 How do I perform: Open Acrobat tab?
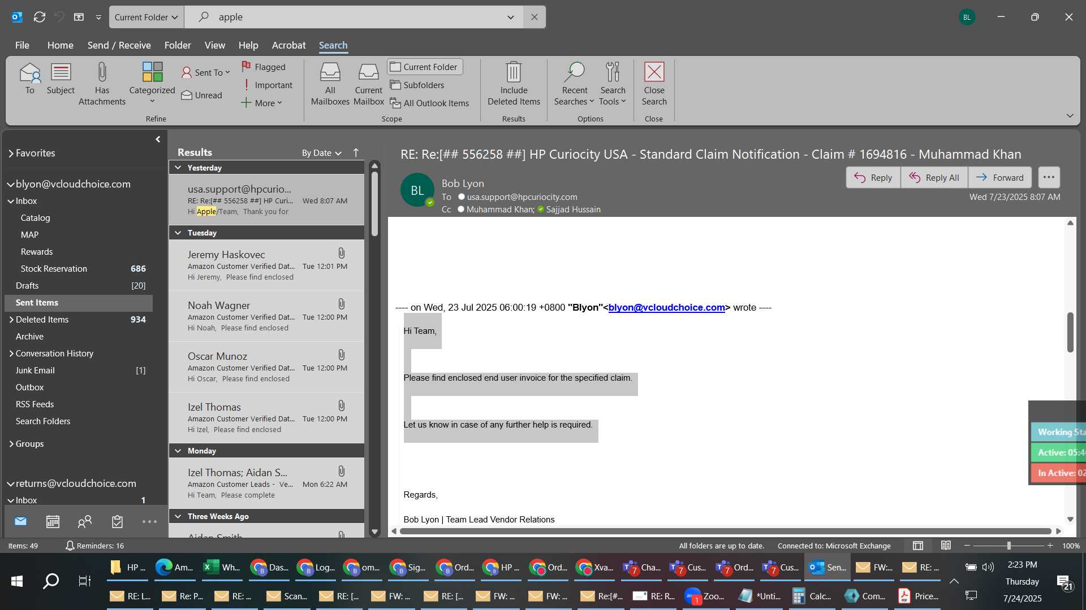point(288,45)
